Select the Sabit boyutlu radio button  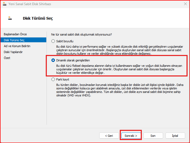pyautogui.click(x=53, y=41)
